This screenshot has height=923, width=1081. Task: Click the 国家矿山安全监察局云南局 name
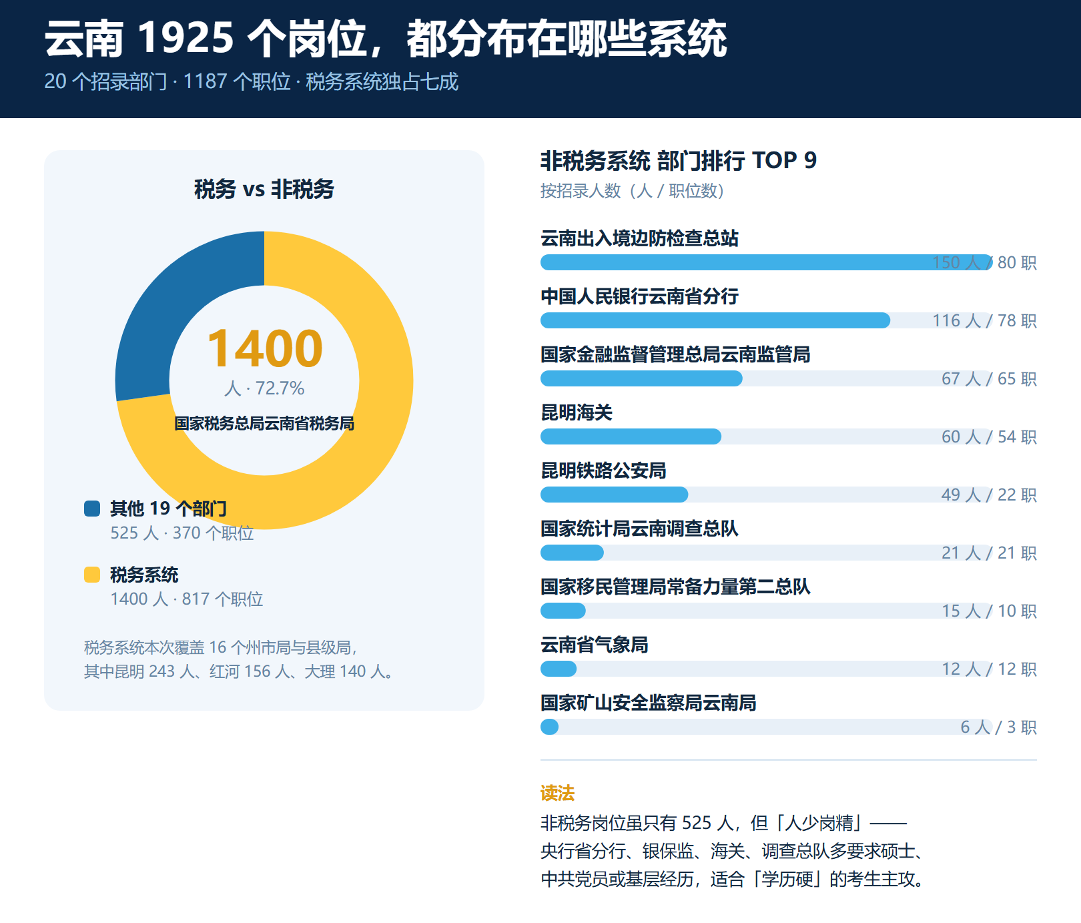[648, 703]
